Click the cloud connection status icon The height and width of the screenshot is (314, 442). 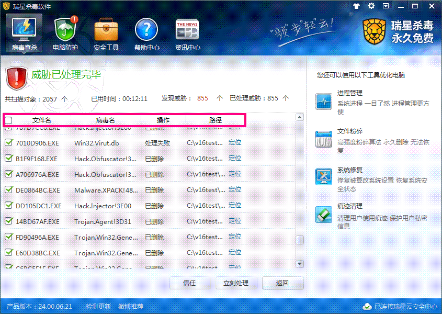point(367,306)
